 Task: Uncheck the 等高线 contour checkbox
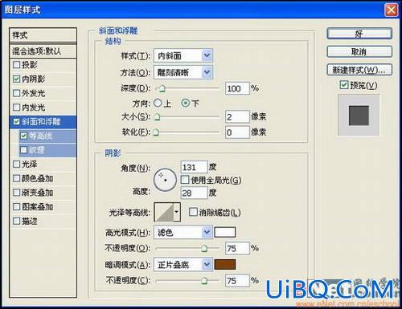23,136
